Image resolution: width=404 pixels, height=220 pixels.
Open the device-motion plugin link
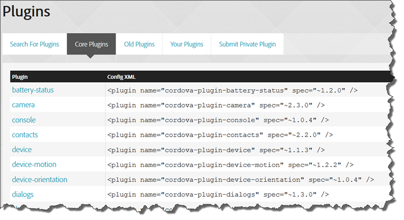point(34,164)
